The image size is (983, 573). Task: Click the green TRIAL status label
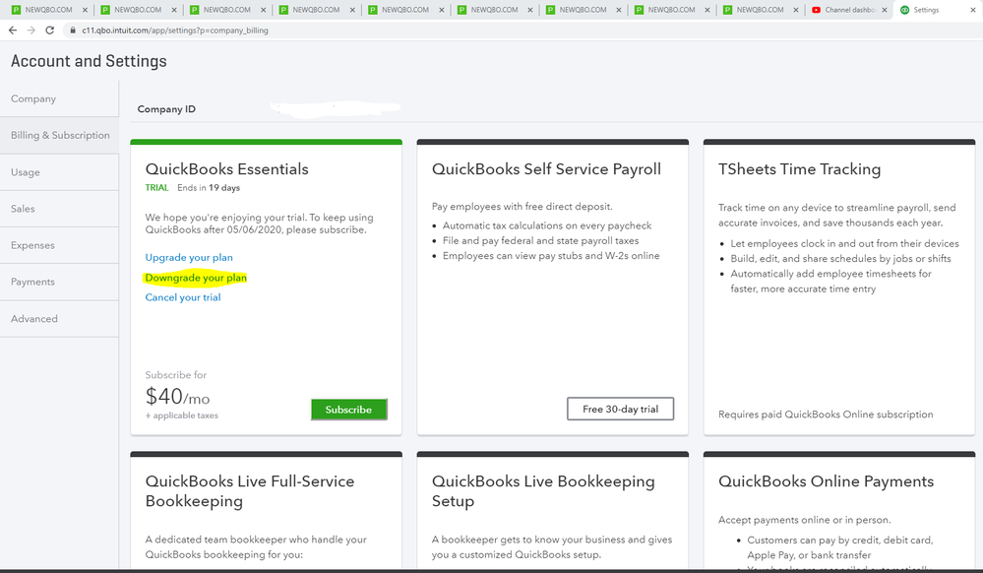click(156, 188)
